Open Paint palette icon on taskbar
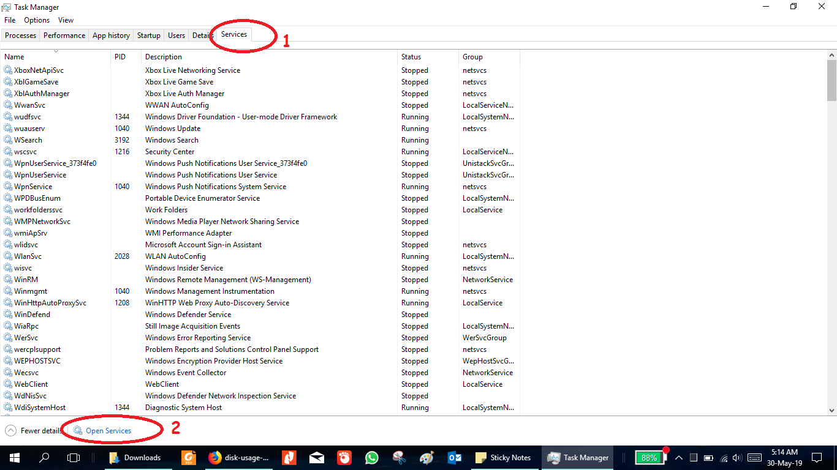Screen dimensions: 837x470 [426, 458]
